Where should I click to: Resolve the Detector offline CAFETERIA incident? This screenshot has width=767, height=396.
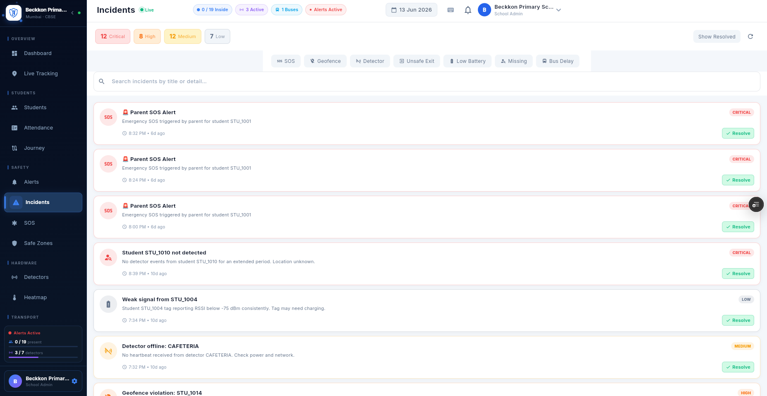pyautogui.click(x=738, y=367)
